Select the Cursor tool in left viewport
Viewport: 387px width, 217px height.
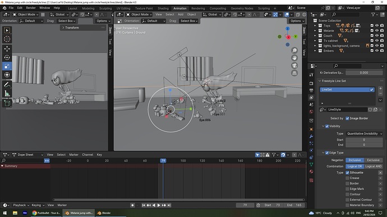(7, 39)
